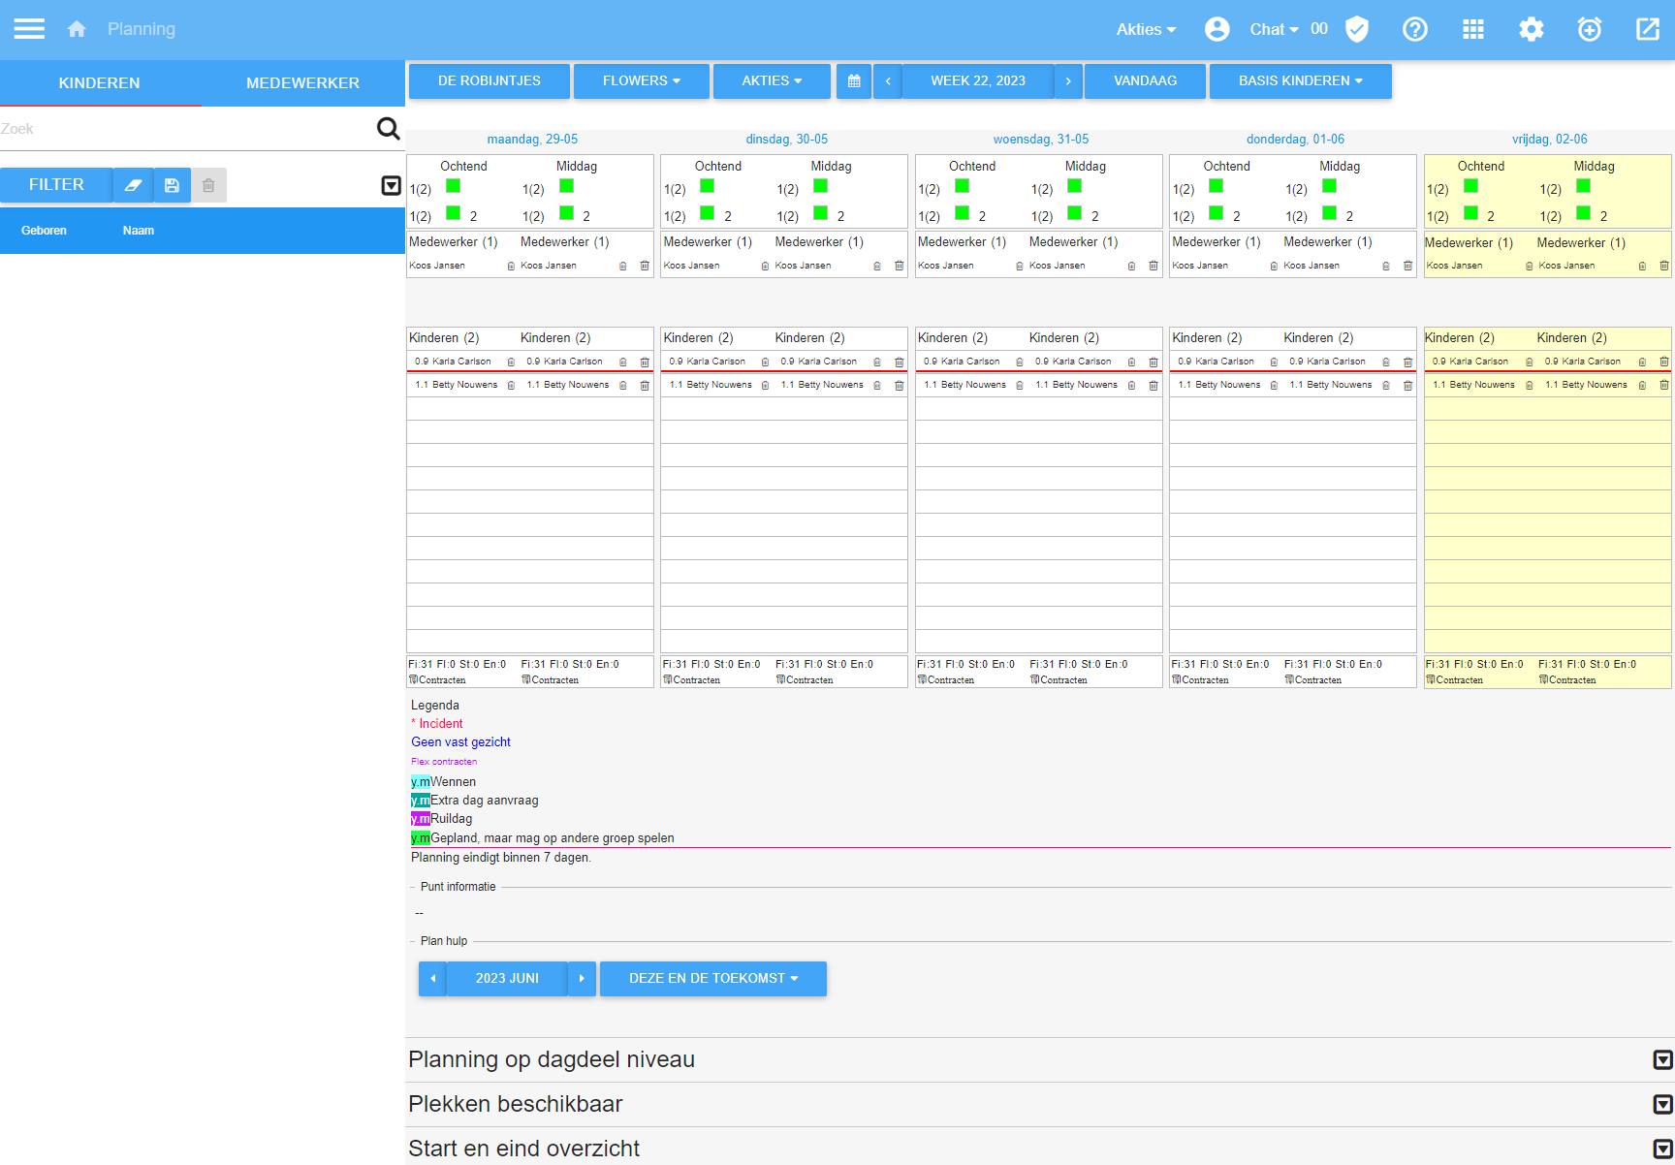This screenshot has width=1675, height=1165.
Task: Open the AKTIES dropdown beside FLOWERS
Action: [x=772, y=81]
